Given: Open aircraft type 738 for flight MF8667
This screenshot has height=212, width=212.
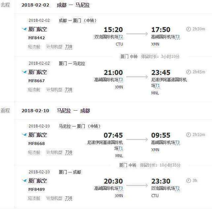Looking at the screenshot, I should click(x=69, y=90).
